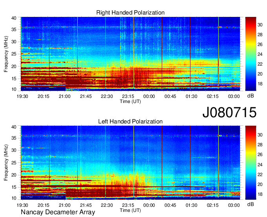This screenshot has width=267, height=217.
Task: Click the 21:45 time tick of Right Handed plot
Action: click(x=86, y=96)
